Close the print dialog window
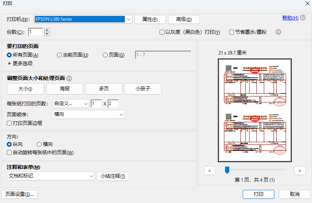This screenshot has width=312, height=203. (307, 3)
